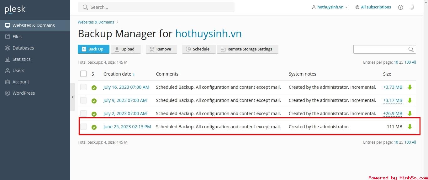Screen dimensions: 428x180
Task: Sort by Creation date column
Action: [119, 74]
